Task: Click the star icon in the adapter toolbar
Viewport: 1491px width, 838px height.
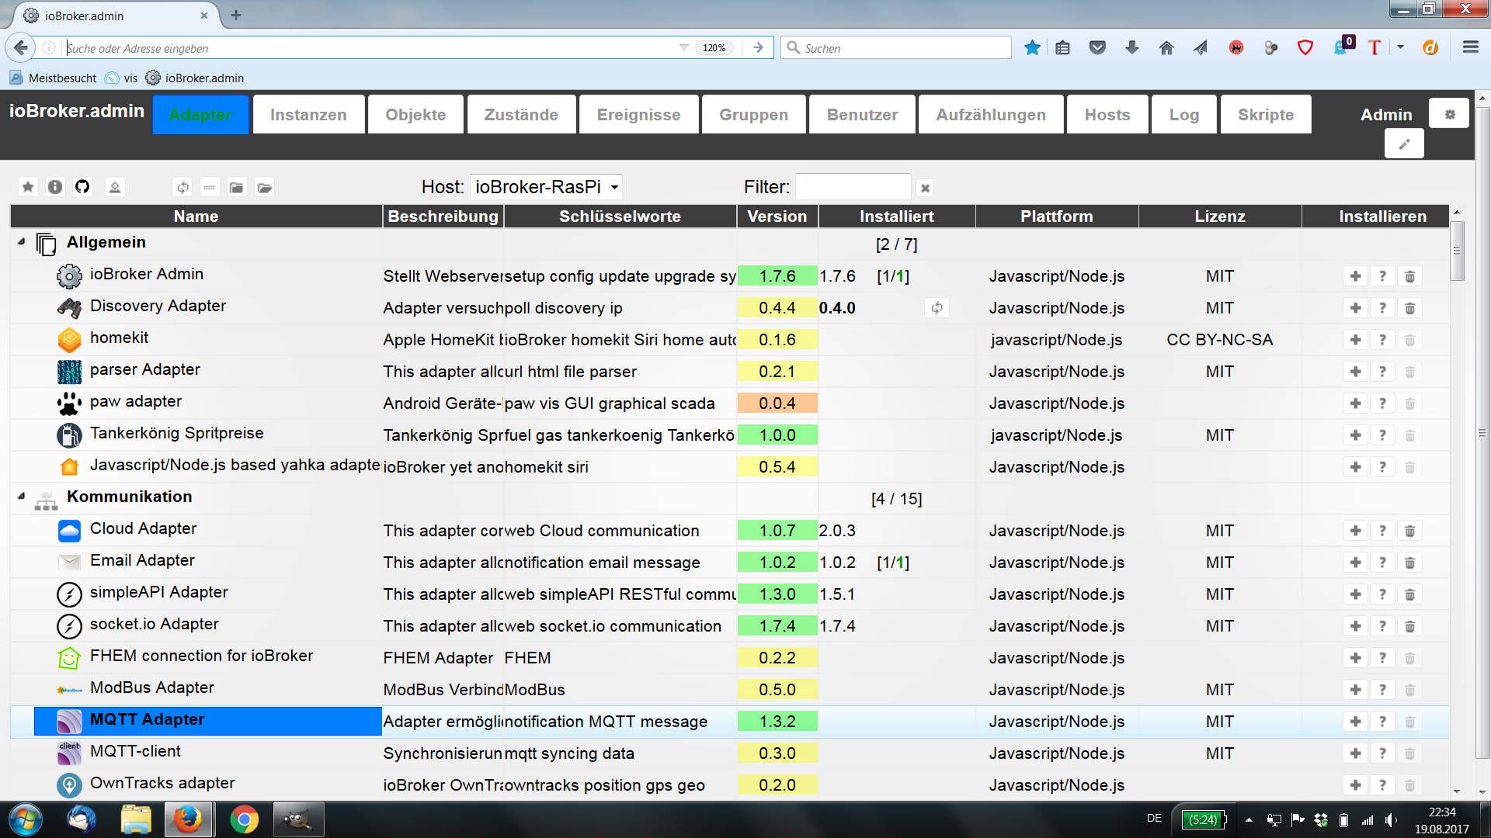Action: [x=28, y=187]
